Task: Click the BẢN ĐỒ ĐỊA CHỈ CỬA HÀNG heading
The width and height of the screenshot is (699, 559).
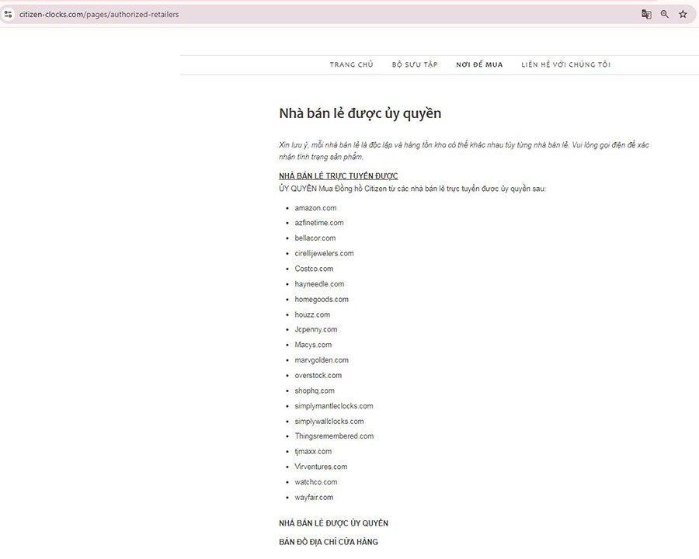Action: (329, 542)
